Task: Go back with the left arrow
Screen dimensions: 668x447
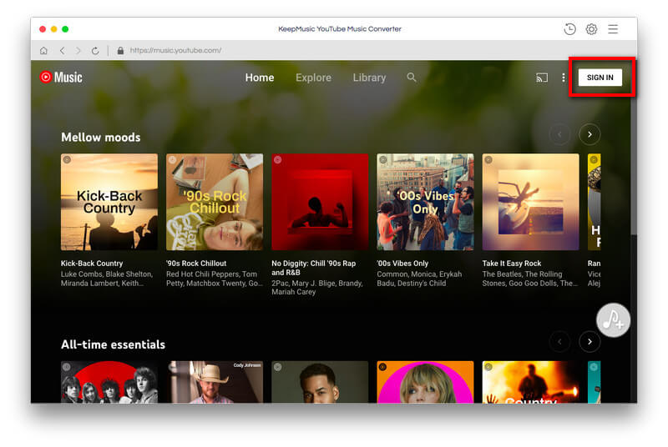Action: point(62,51)
